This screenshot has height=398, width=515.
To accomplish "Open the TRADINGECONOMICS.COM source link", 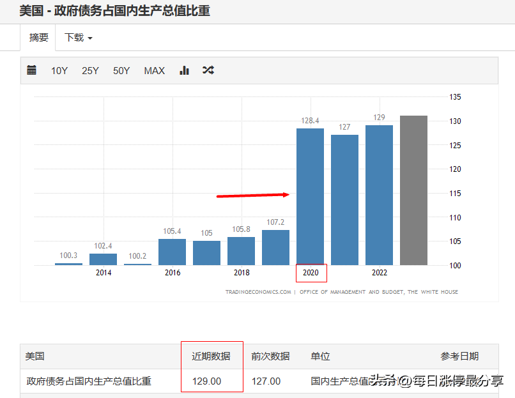I will pos(258,292).
